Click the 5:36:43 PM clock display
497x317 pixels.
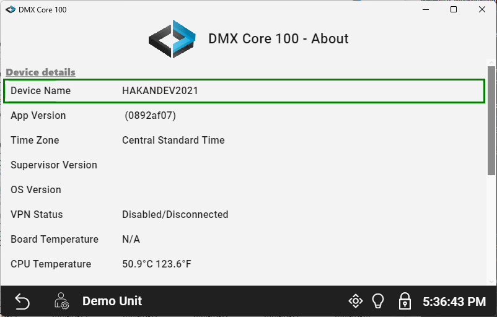(x=454, y=302)
